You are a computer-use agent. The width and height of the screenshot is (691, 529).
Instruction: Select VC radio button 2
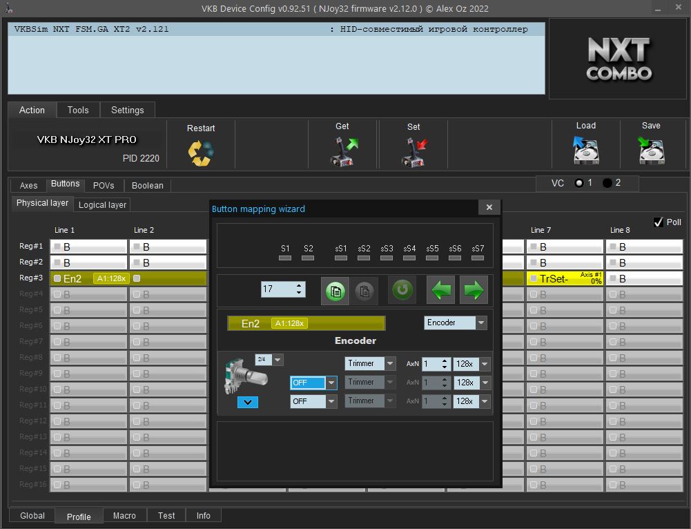point(607,183)
